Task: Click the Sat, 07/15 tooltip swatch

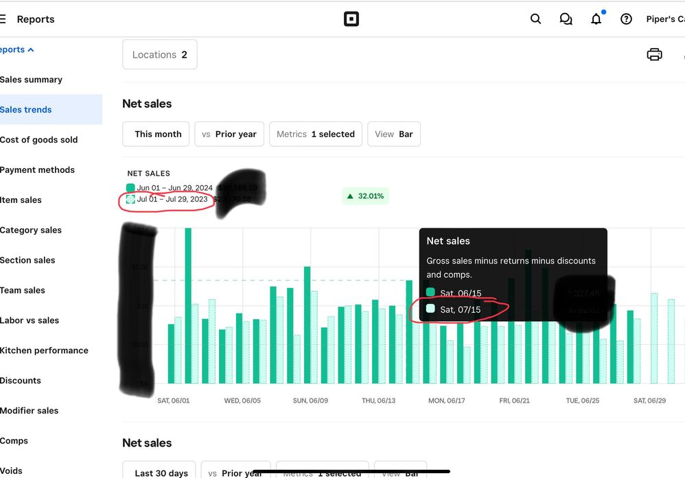Action: coord(430,309)
